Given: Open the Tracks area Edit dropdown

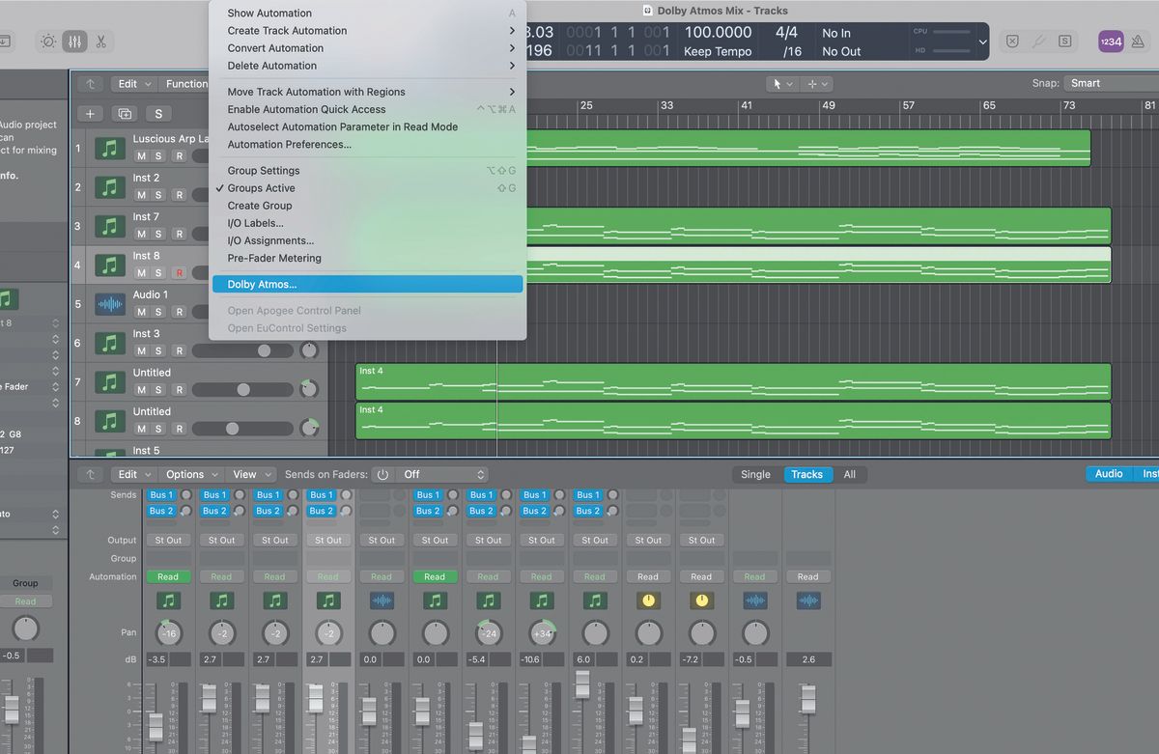Looking at the screenshot, I should (134, 84).
